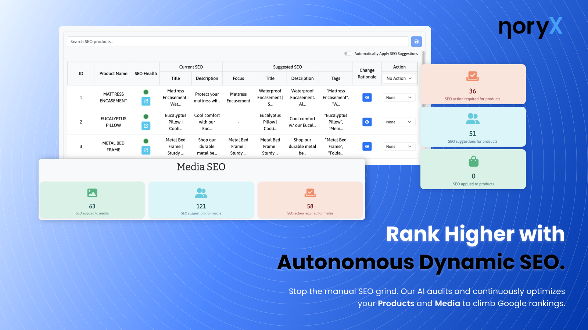Click the image icon on SEO applied to media
588x330 pixels.
(x=92, y=192)
